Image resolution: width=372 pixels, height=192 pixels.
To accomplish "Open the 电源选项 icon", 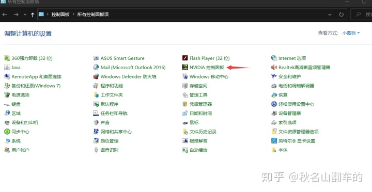I will click(x=7, y=95).
